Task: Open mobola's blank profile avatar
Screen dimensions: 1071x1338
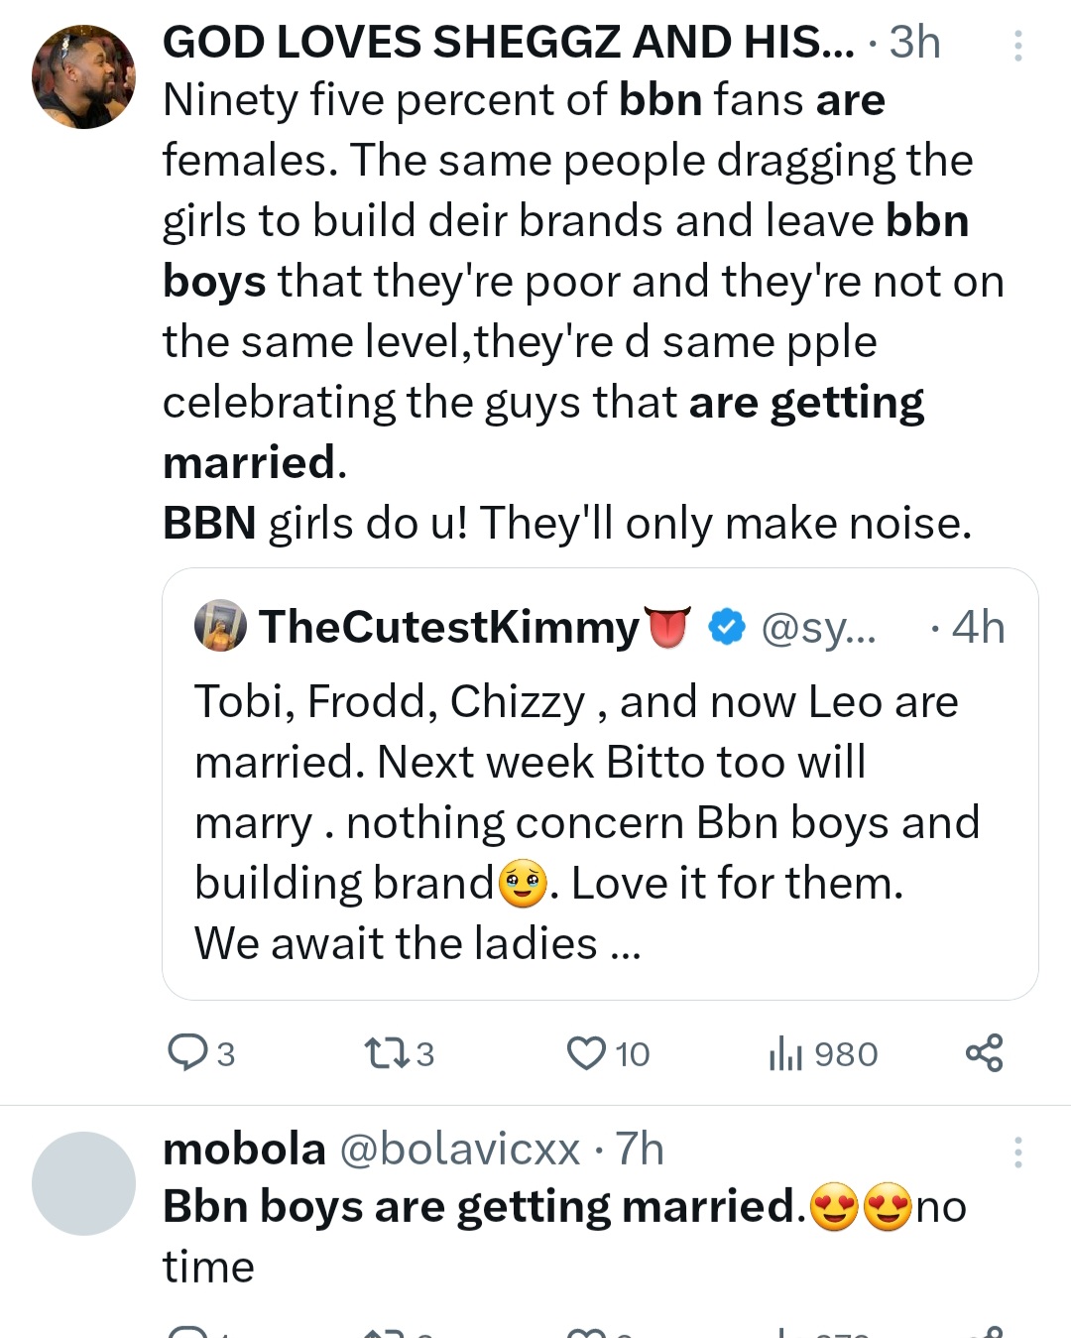Action: click(83, 1182)
